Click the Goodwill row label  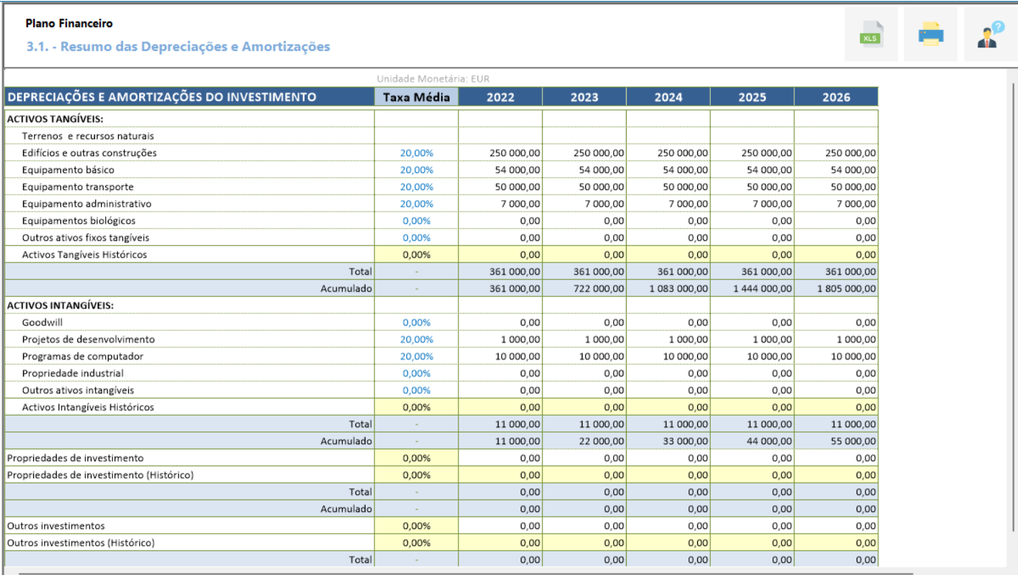(42, 323)
